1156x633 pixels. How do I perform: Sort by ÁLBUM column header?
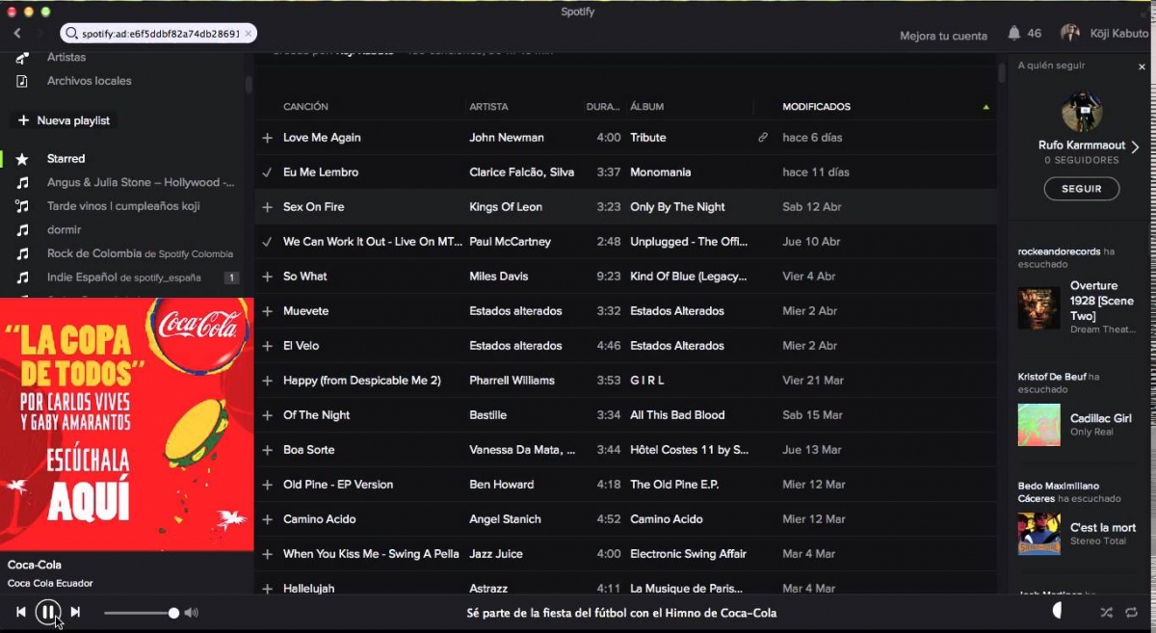pos(646,107)
